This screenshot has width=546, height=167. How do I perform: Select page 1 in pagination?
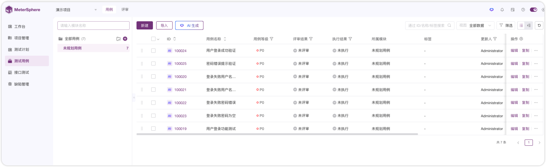tap(529, 142)
